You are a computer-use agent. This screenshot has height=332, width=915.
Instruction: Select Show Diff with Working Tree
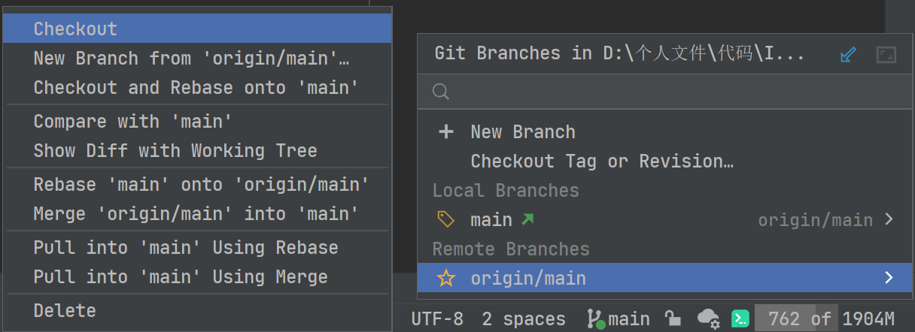click(175, 150)
